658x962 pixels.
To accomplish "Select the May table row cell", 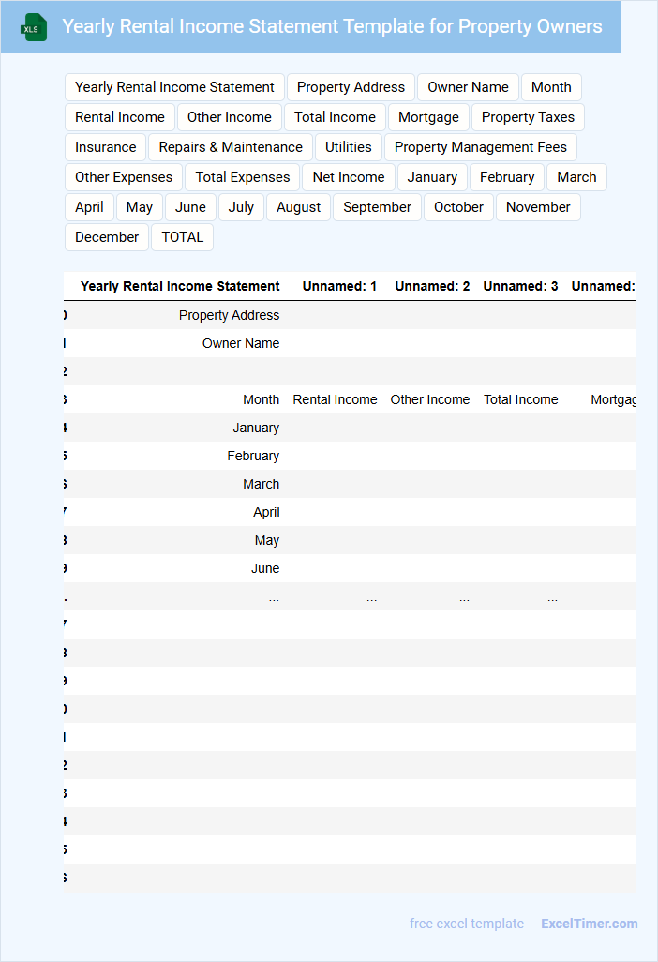I will pos(267,540).
